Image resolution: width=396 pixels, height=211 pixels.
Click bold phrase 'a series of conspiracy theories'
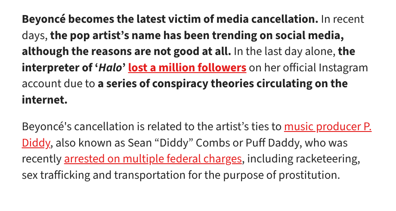(176, 84)
